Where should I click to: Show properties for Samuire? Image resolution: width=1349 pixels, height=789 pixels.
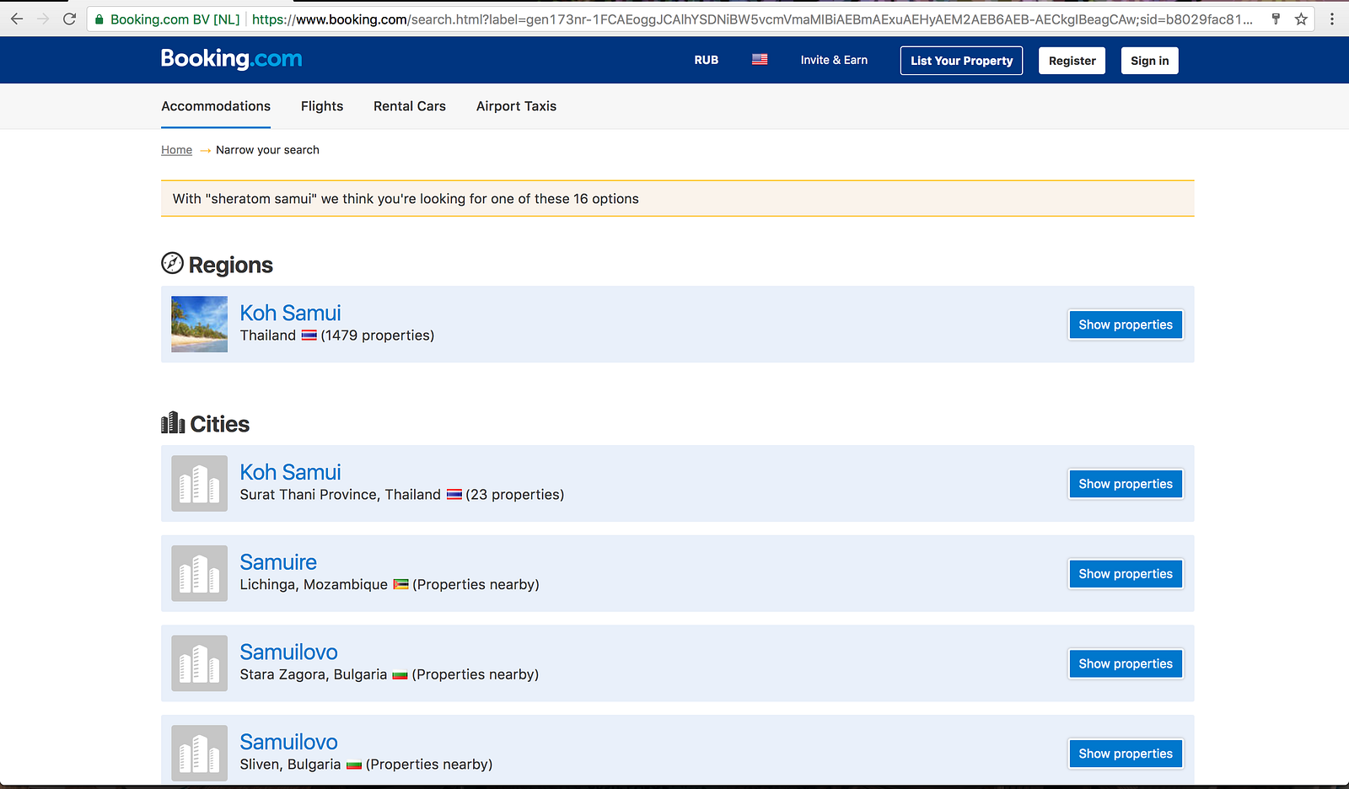(x=1126, y=574)
